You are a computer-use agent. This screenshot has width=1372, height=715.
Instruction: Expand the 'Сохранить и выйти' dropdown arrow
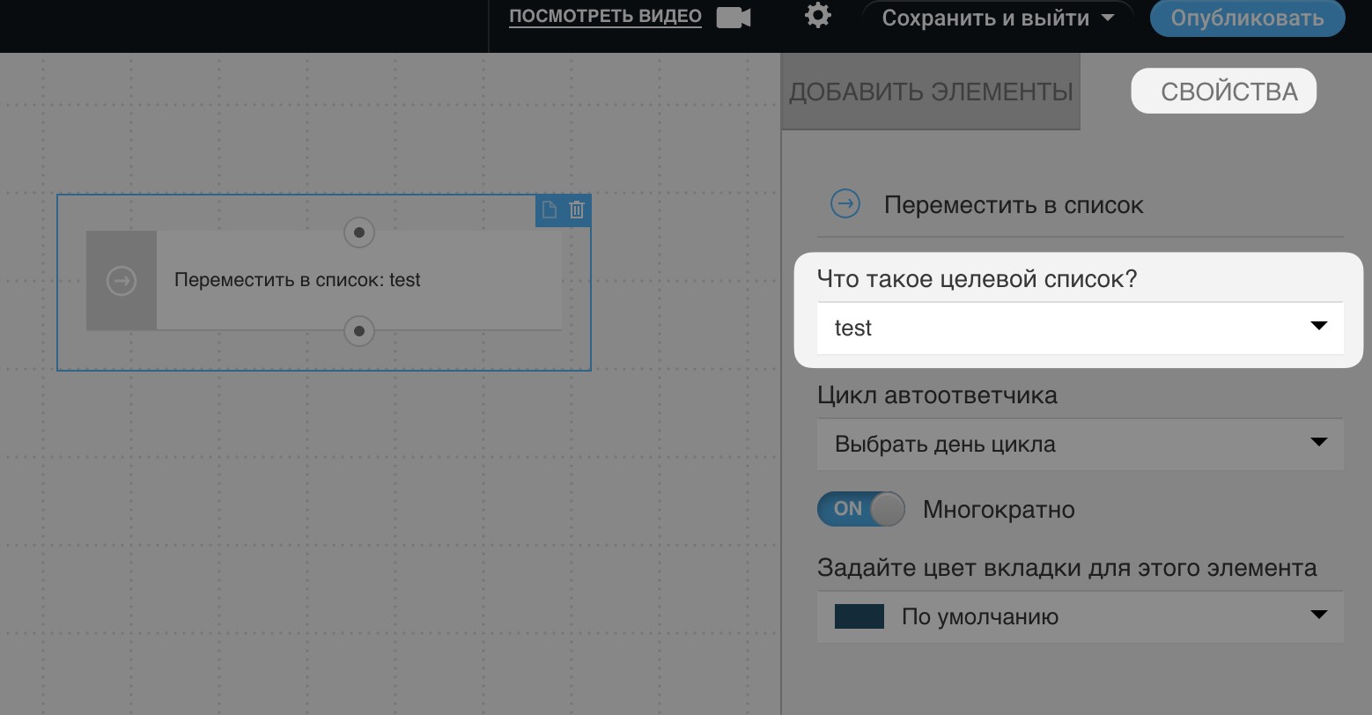tap(1109, 18)
